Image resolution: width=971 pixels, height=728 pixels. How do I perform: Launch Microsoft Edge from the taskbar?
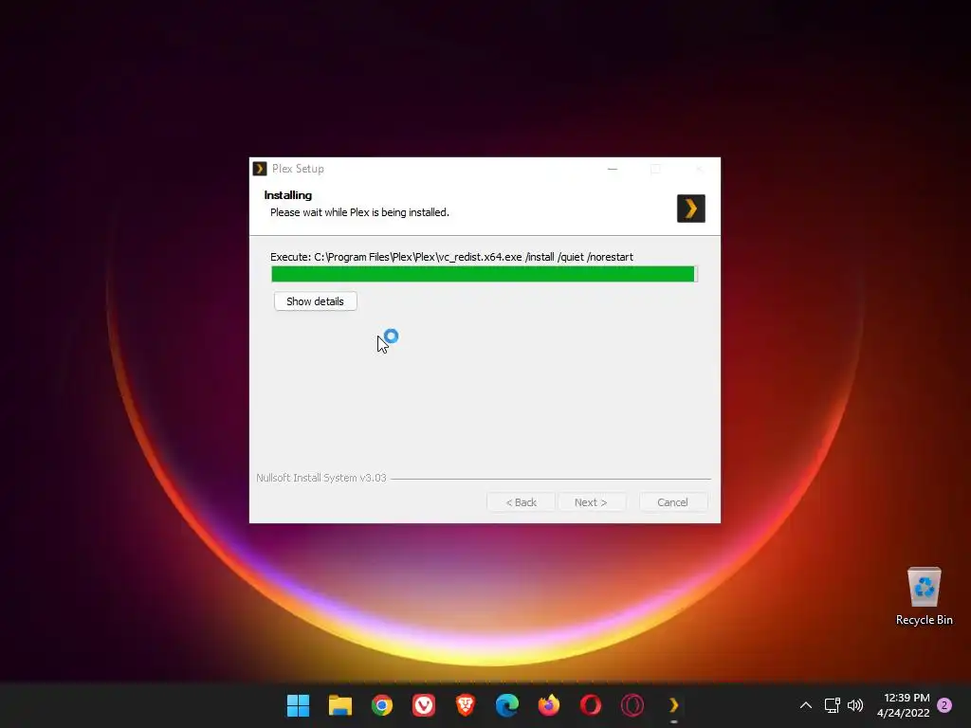click(x=507, y=705)
